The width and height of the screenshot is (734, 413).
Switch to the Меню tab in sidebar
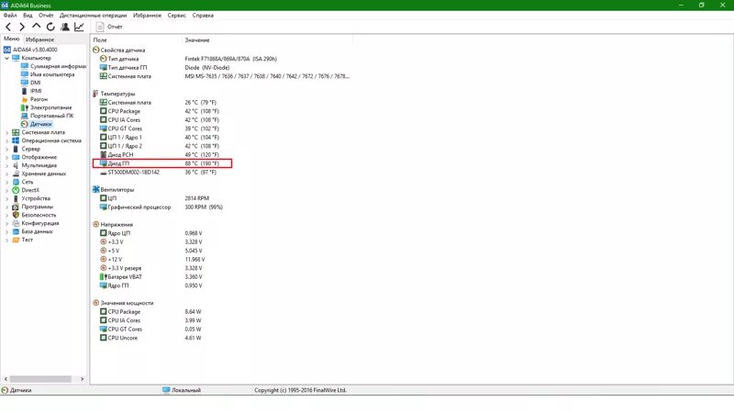[x=12, y=39]
